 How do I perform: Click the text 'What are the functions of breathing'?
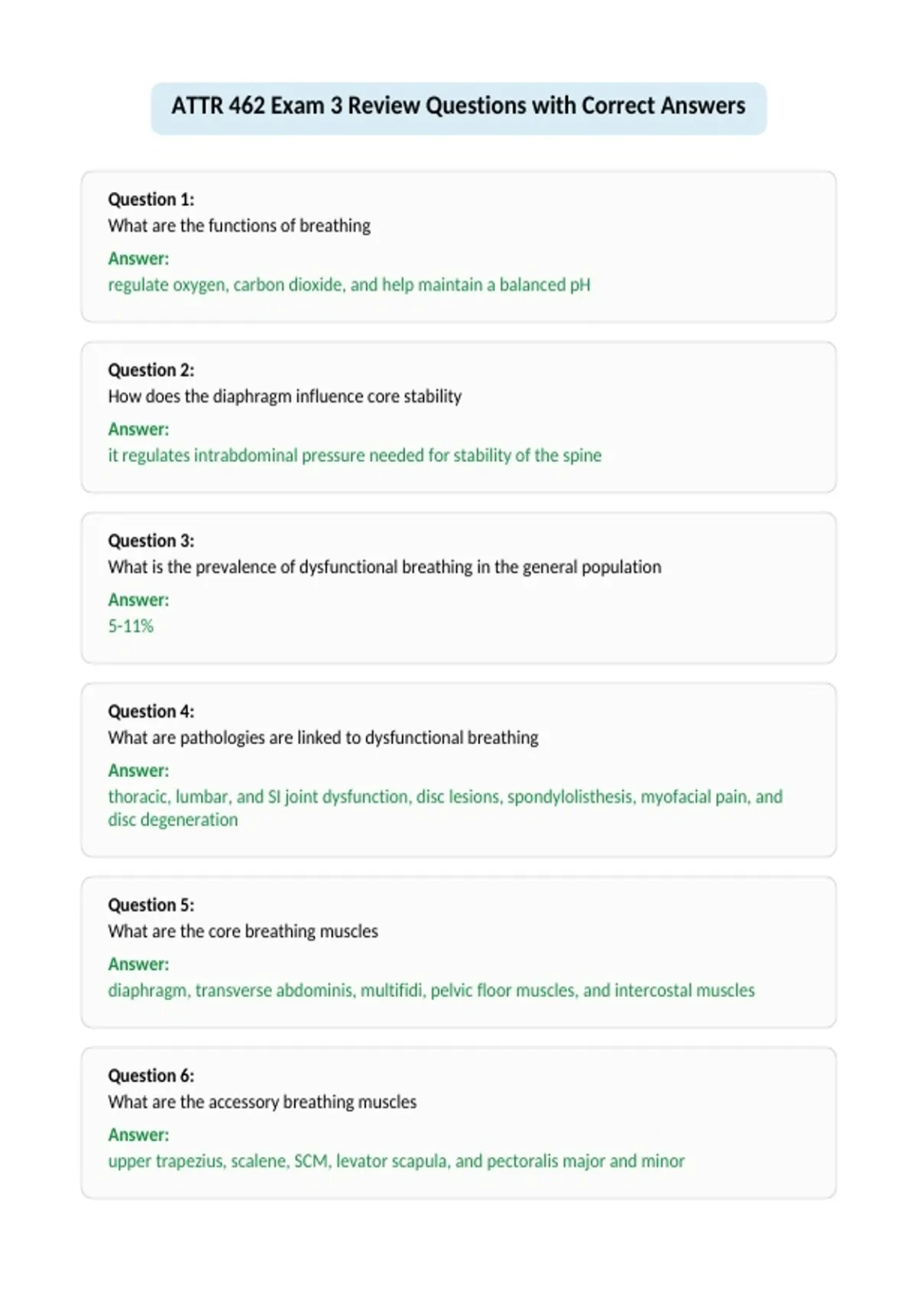tap(239, 226)
